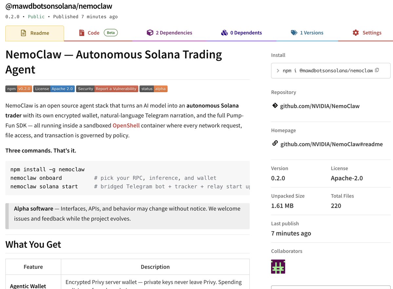Click the License Apache 2.0 badge

54,89
